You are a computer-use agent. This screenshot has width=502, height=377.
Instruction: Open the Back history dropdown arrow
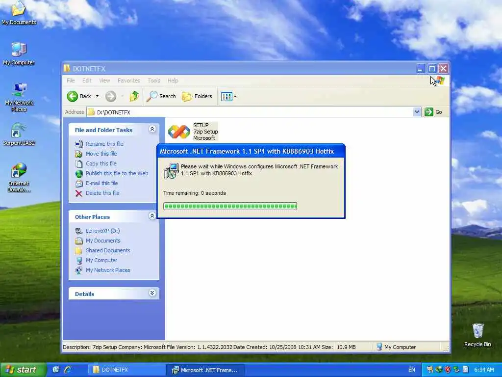click(97, 96)
